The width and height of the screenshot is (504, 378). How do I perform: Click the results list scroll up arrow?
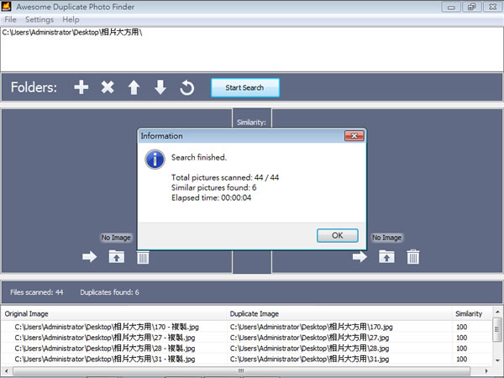(497, 312)
